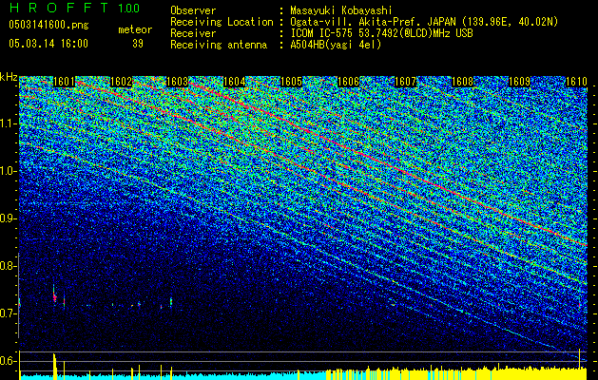Click the 1608 time marker
598x380 pixels.
pos(463,82)
